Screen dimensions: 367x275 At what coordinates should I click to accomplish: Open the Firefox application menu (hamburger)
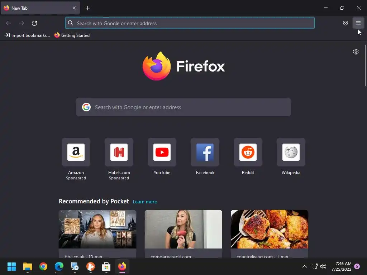358,23
